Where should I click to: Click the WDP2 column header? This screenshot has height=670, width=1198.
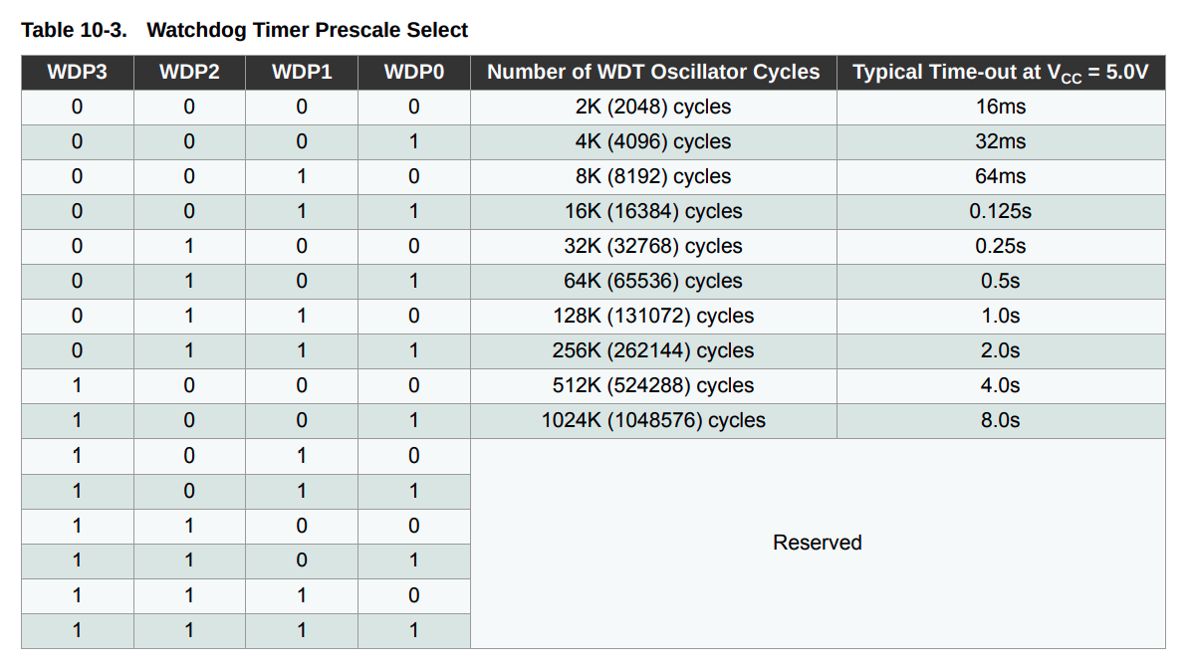coord(189,73)
